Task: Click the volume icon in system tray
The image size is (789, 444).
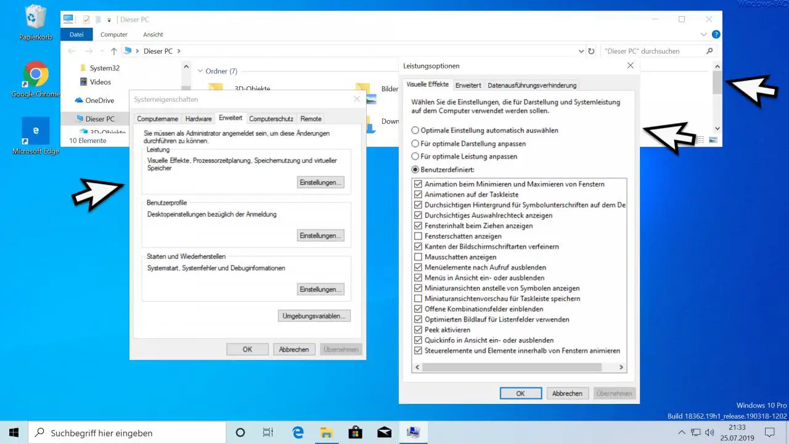Action: pos(709,433)
